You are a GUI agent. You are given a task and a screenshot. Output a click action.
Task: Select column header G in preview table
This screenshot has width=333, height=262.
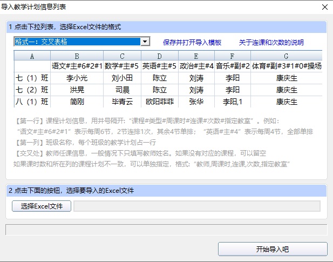pos(286,56)
